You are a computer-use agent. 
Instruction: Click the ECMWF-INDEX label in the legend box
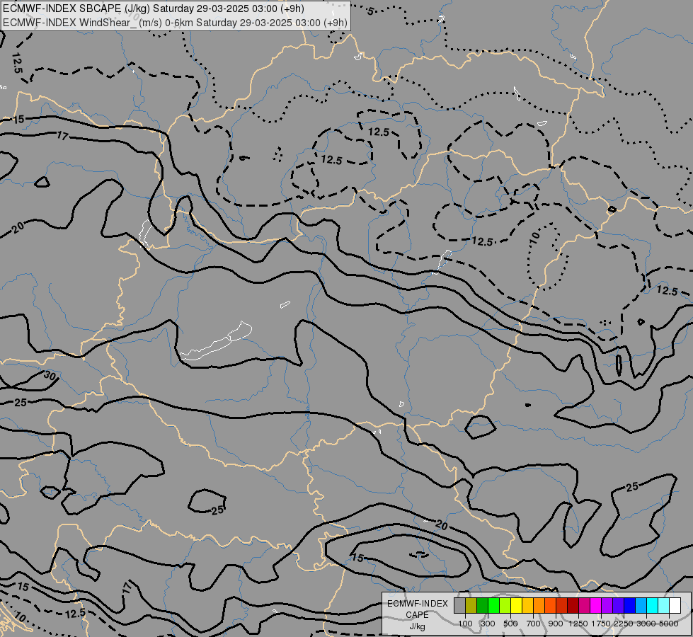[x=418, y=604]
